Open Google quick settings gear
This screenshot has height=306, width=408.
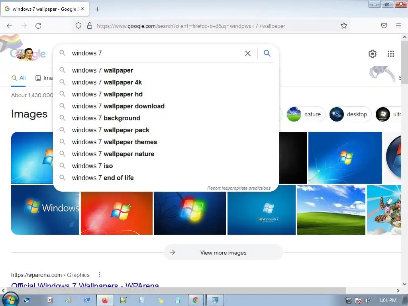tap(373, 54)
